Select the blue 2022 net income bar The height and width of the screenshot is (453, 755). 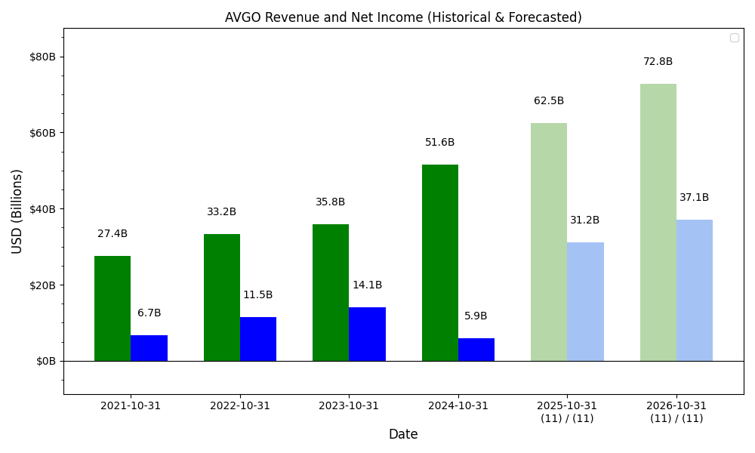click(258, 339)
